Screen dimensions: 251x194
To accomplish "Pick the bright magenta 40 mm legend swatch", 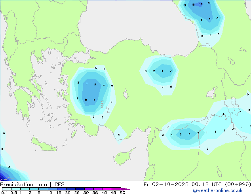I will [x=107, y=189].
